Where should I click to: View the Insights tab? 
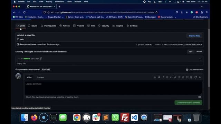click(118, 26)
